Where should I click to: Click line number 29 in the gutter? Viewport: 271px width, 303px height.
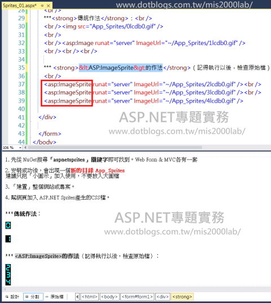pyautogui.click(x=21, y=18)
